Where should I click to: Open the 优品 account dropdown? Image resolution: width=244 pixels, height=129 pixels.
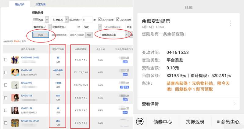pyautogui.click(x=41, y=20)
